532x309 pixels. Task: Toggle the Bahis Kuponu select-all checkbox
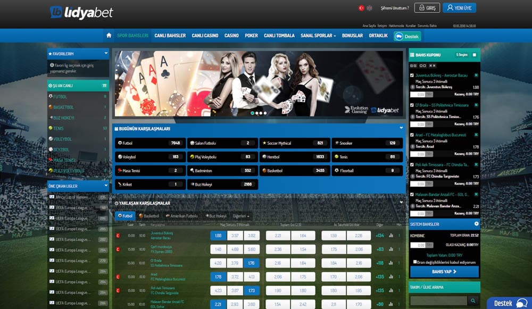pyautogui.click(x=475, y=55)
